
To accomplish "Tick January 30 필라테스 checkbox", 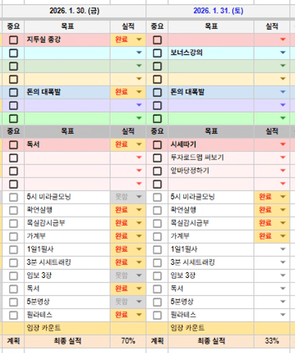I will [x=13, y=315].
